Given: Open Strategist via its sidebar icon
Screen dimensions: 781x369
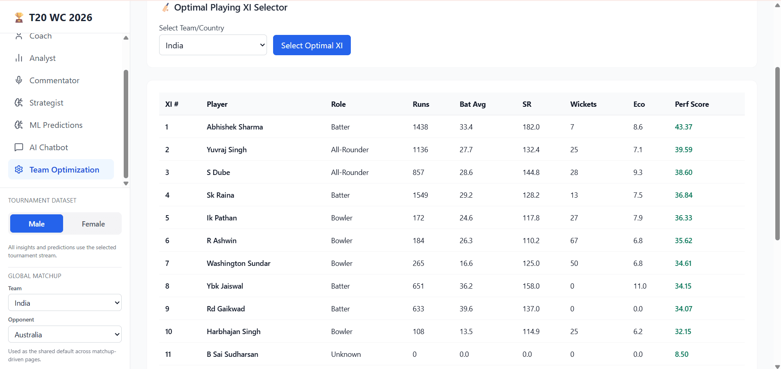Looking at the screenshot, I should (x=19, y=102).
